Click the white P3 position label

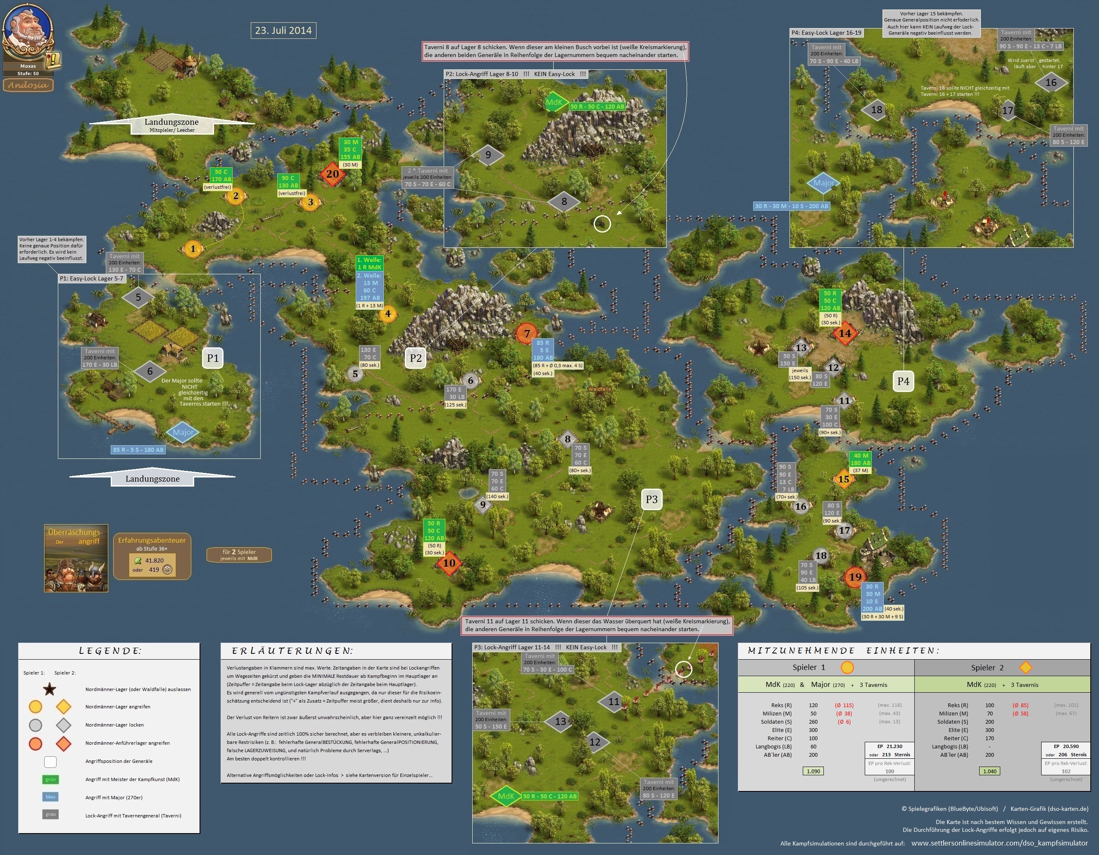(x=652, y=499)
